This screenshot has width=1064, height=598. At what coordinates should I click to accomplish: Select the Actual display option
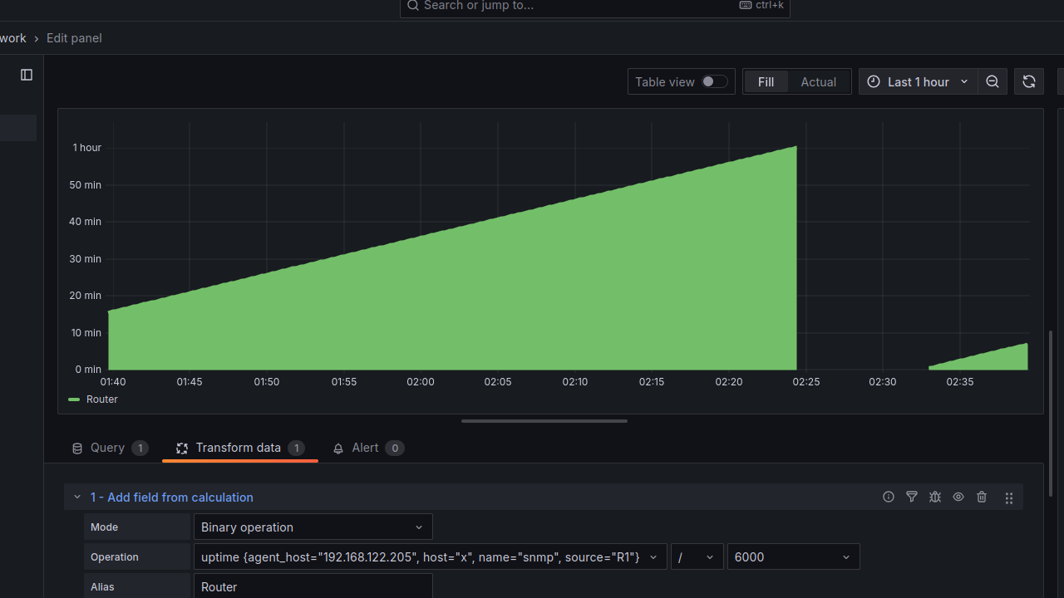(818, 81)
